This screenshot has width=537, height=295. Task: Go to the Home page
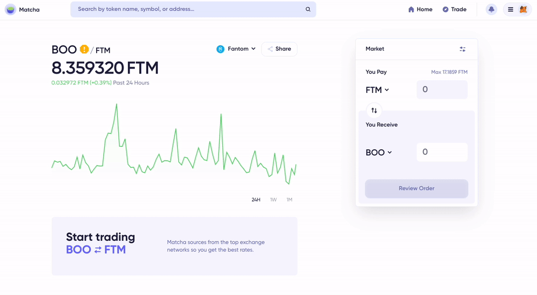pos(420,9)
